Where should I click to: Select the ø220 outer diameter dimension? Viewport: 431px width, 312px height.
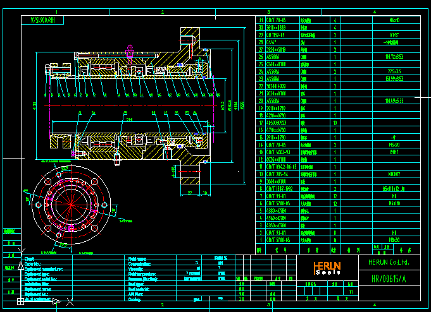point(245,104)
